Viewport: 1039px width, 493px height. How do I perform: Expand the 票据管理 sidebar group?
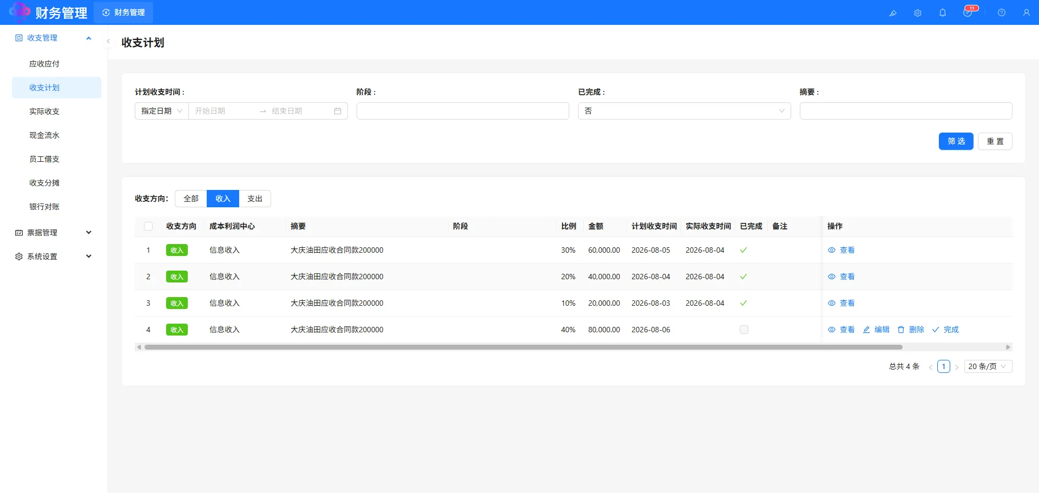coord(89,233)
